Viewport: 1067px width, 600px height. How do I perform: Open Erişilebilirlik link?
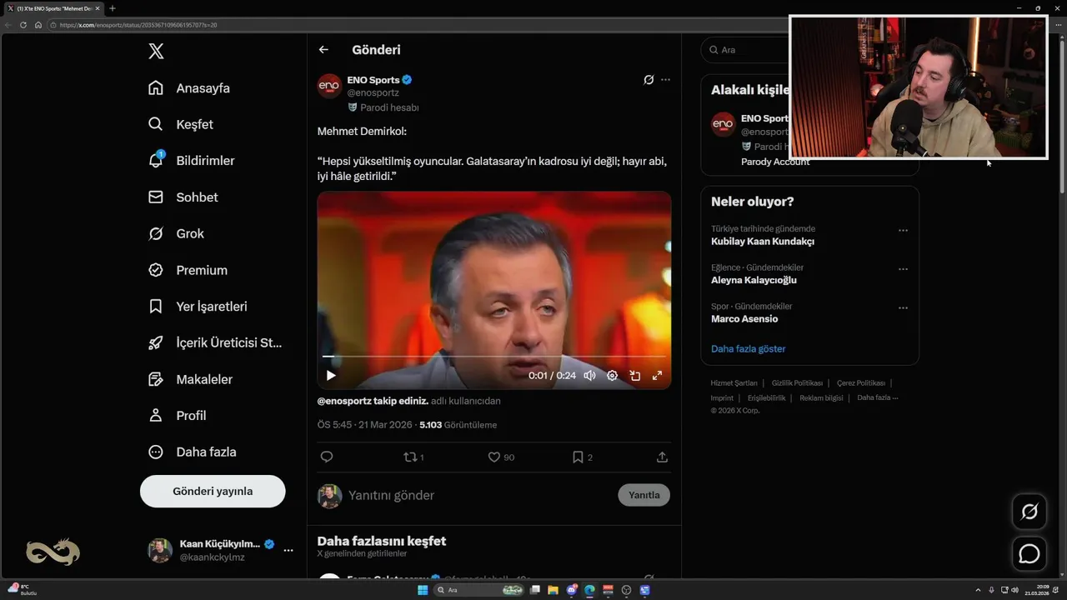click(766, 398)
